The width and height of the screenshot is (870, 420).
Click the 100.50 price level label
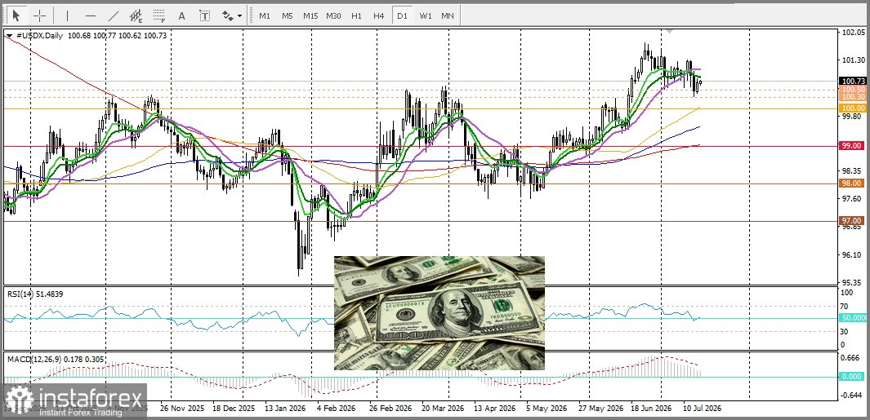(852, 89)
